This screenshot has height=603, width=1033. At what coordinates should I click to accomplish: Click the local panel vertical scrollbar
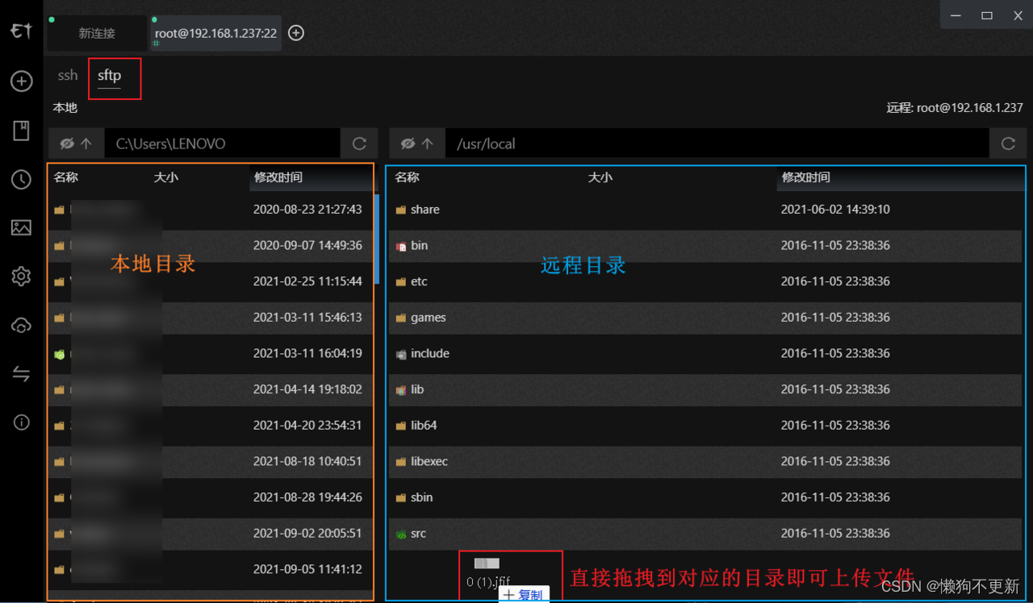click(377, 238)
